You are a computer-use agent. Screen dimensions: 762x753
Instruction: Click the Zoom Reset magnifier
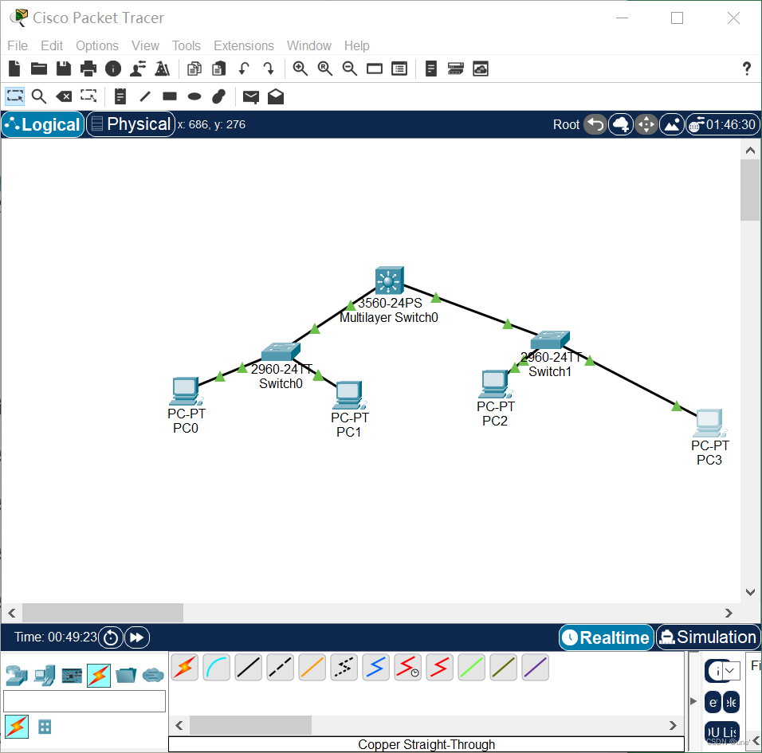tap(325, 69)
